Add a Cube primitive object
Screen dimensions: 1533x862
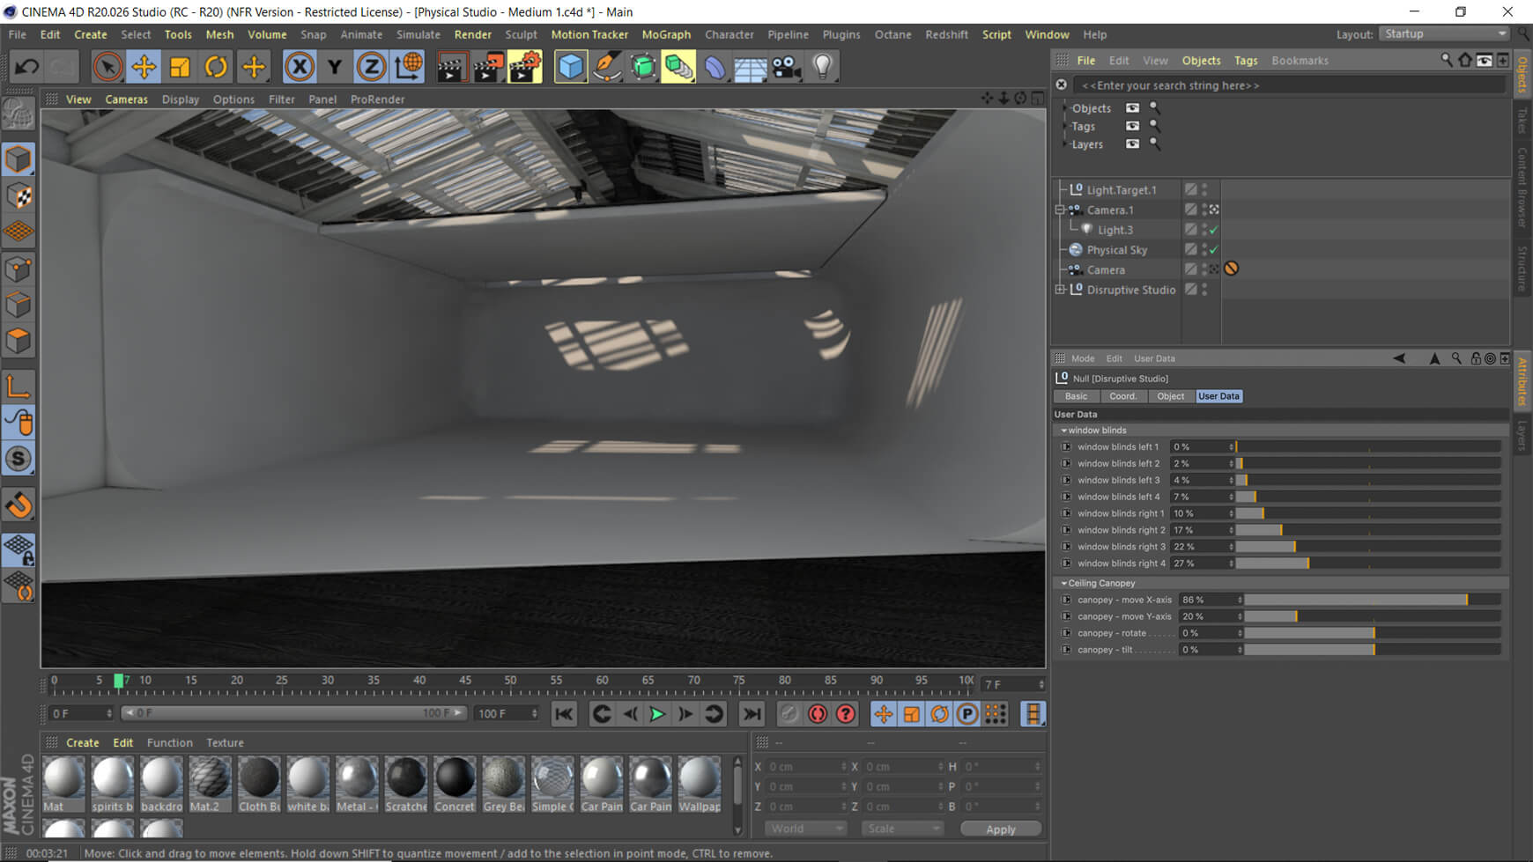pyautogui.click(x=571, y=67)
